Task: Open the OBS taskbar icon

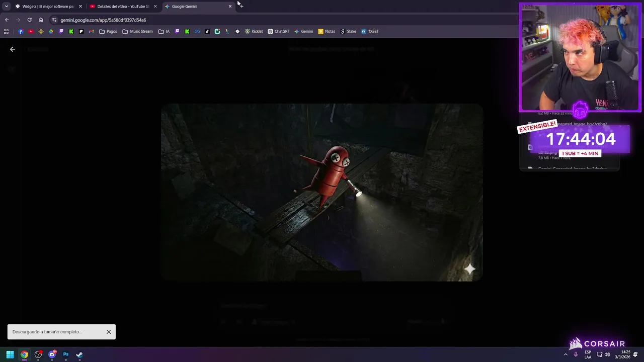Action: click(38, 354)
